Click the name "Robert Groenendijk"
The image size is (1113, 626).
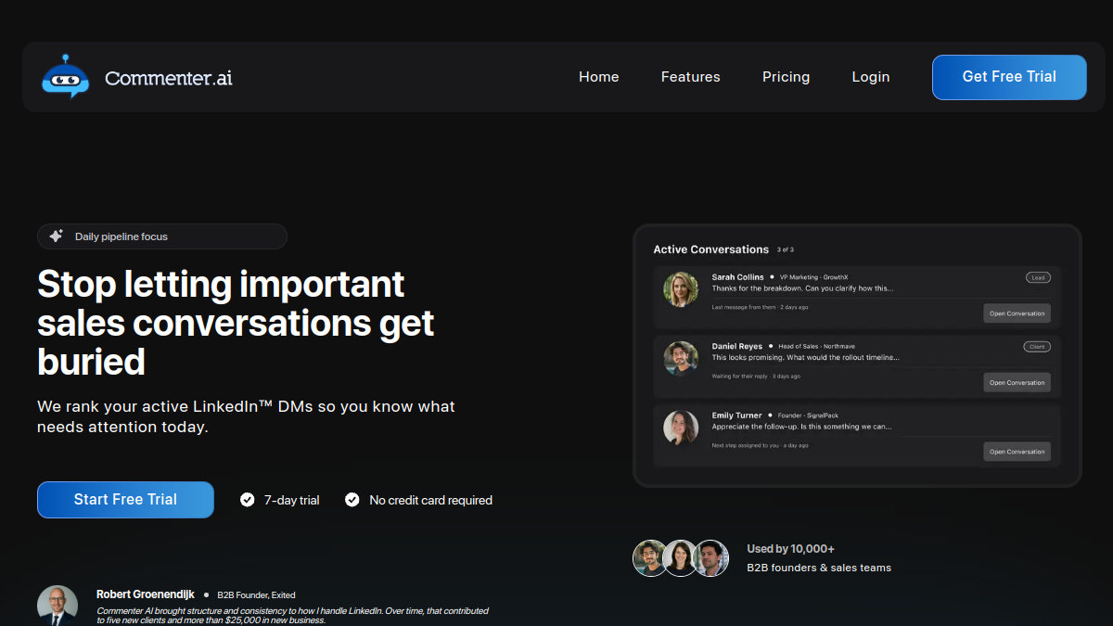click(146, 594)
